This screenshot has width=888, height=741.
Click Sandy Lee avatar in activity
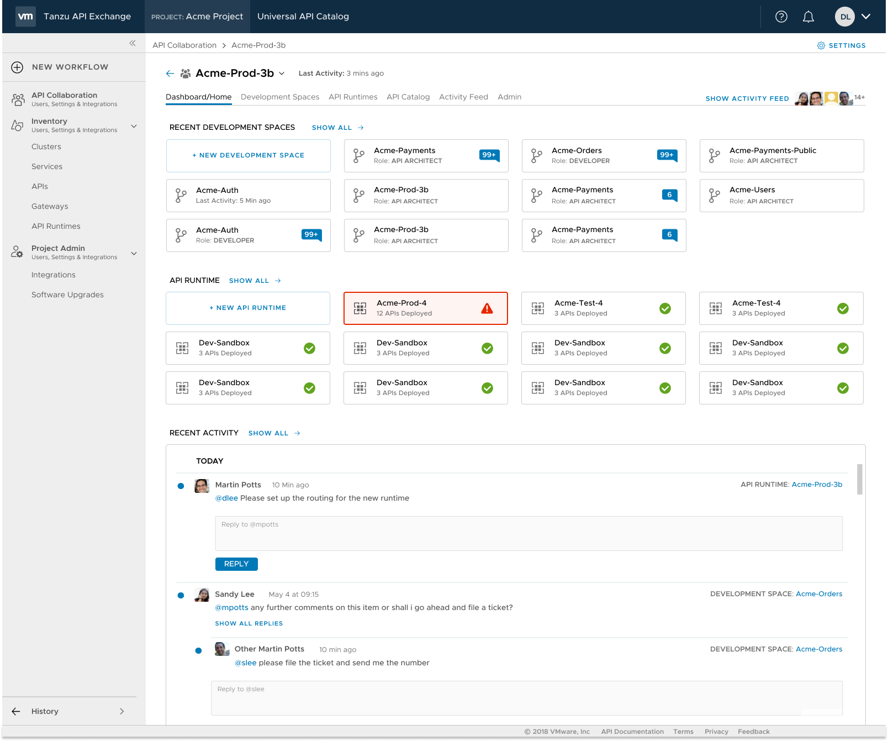tap(202, 595)
